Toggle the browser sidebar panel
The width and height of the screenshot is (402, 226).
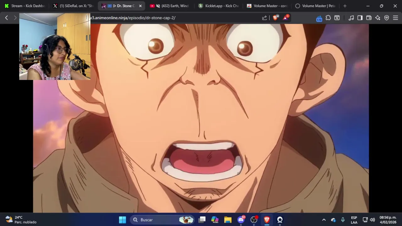[360, 18]
